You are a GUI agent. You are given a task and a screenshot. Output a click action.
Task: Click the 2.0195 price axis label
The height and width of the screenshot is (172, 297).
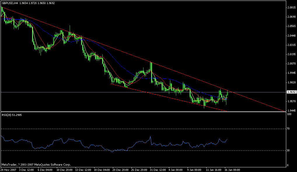(291, 54)
